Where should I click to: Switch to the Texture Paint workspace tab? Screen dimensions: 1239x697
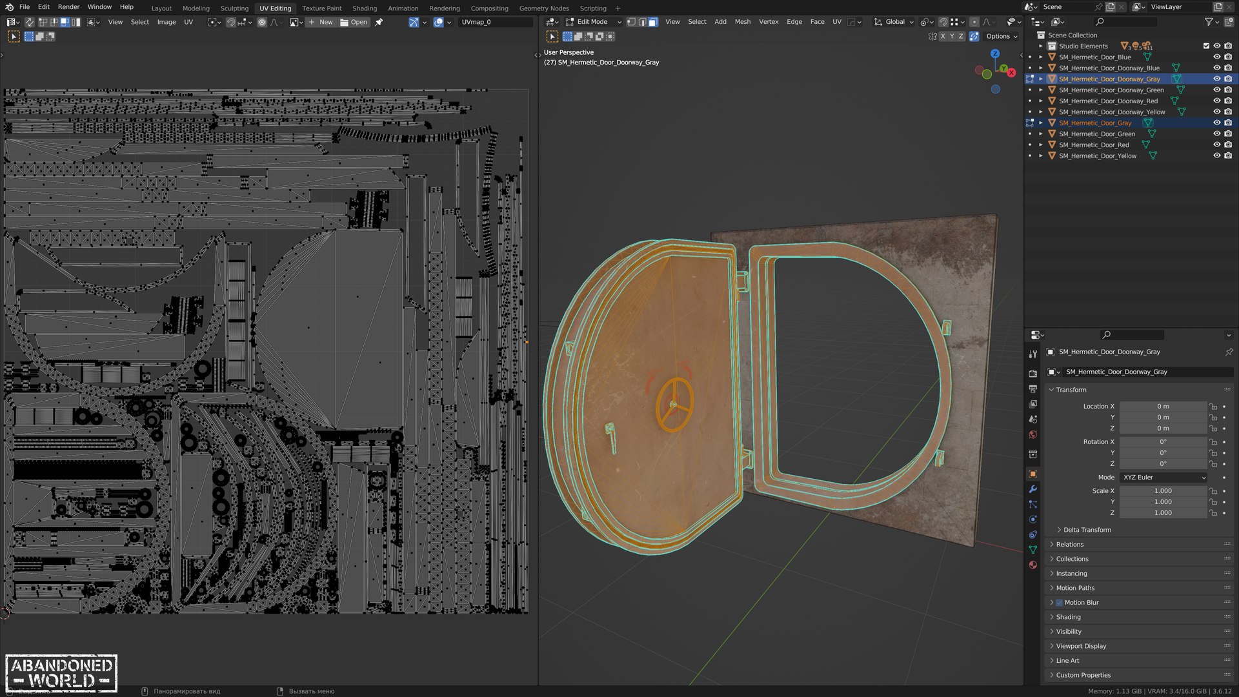tap(321, 8)
